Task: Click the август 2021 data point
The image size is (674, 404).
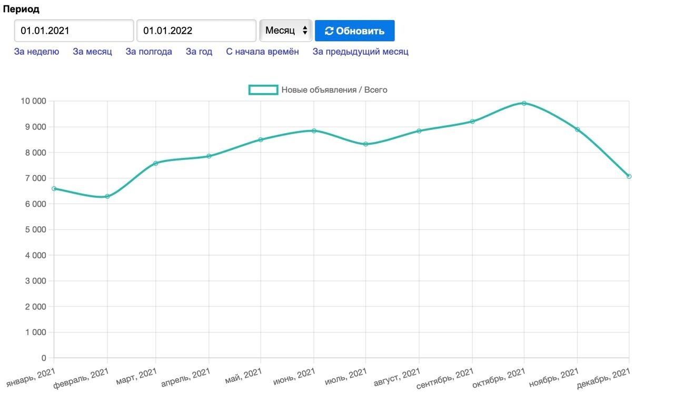Action: pyautogui.click(x=419, y=131)
